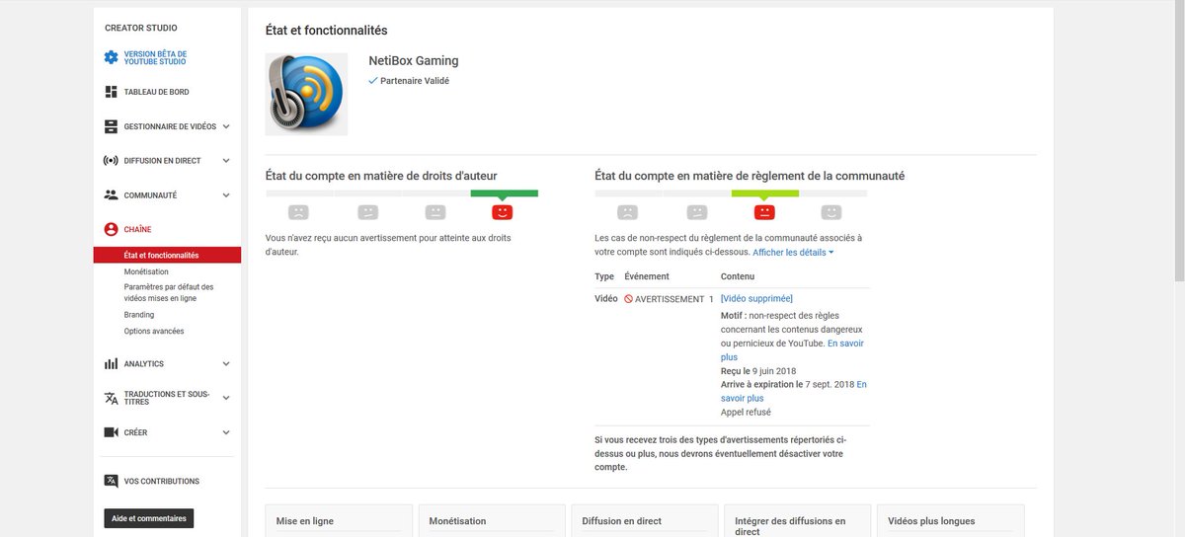Click En savoir plus after the expiration date
Screen dimensions: 1185x537
792,391
